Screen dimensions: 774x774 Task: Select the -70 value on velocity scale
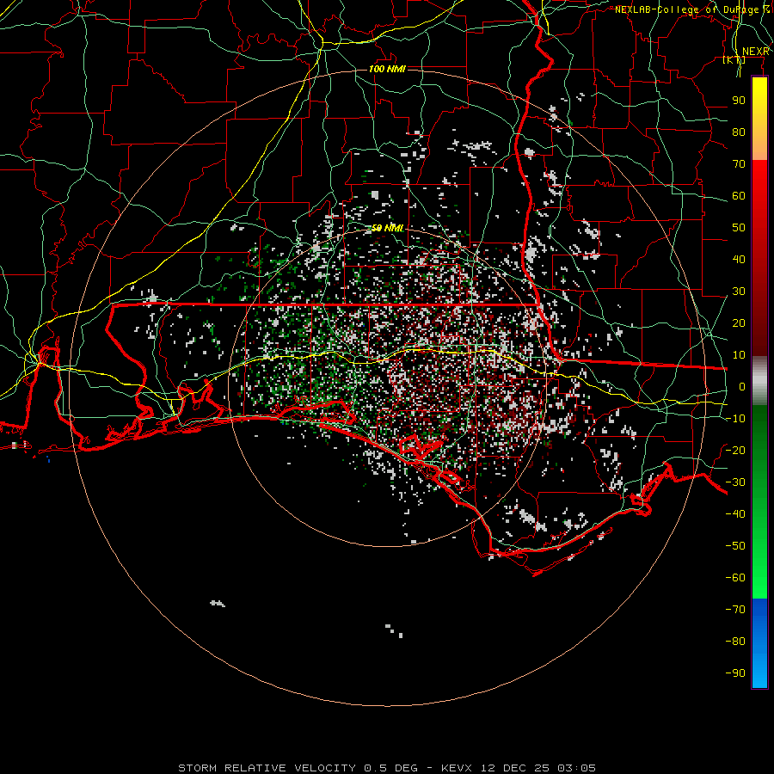(x=735, y=610)
